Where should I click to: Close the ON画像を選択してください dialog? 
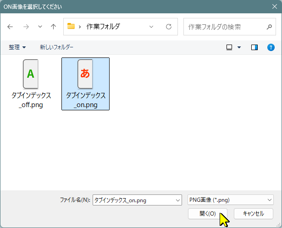(275, 7)
